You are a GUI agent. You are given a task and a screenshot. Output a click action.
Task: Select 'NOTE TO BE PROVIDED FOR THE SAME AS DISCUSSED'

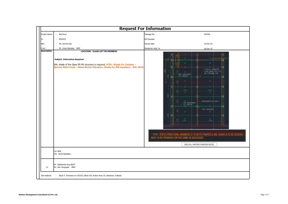[x=177, y=138]
